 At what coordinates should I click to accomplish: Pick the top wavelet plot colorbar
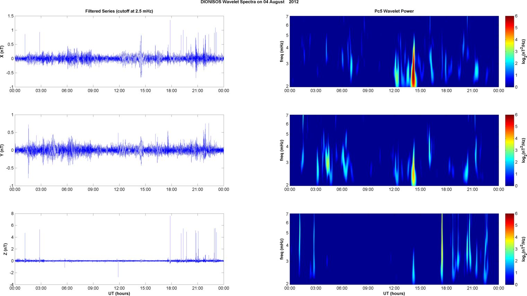click(509, 51)
